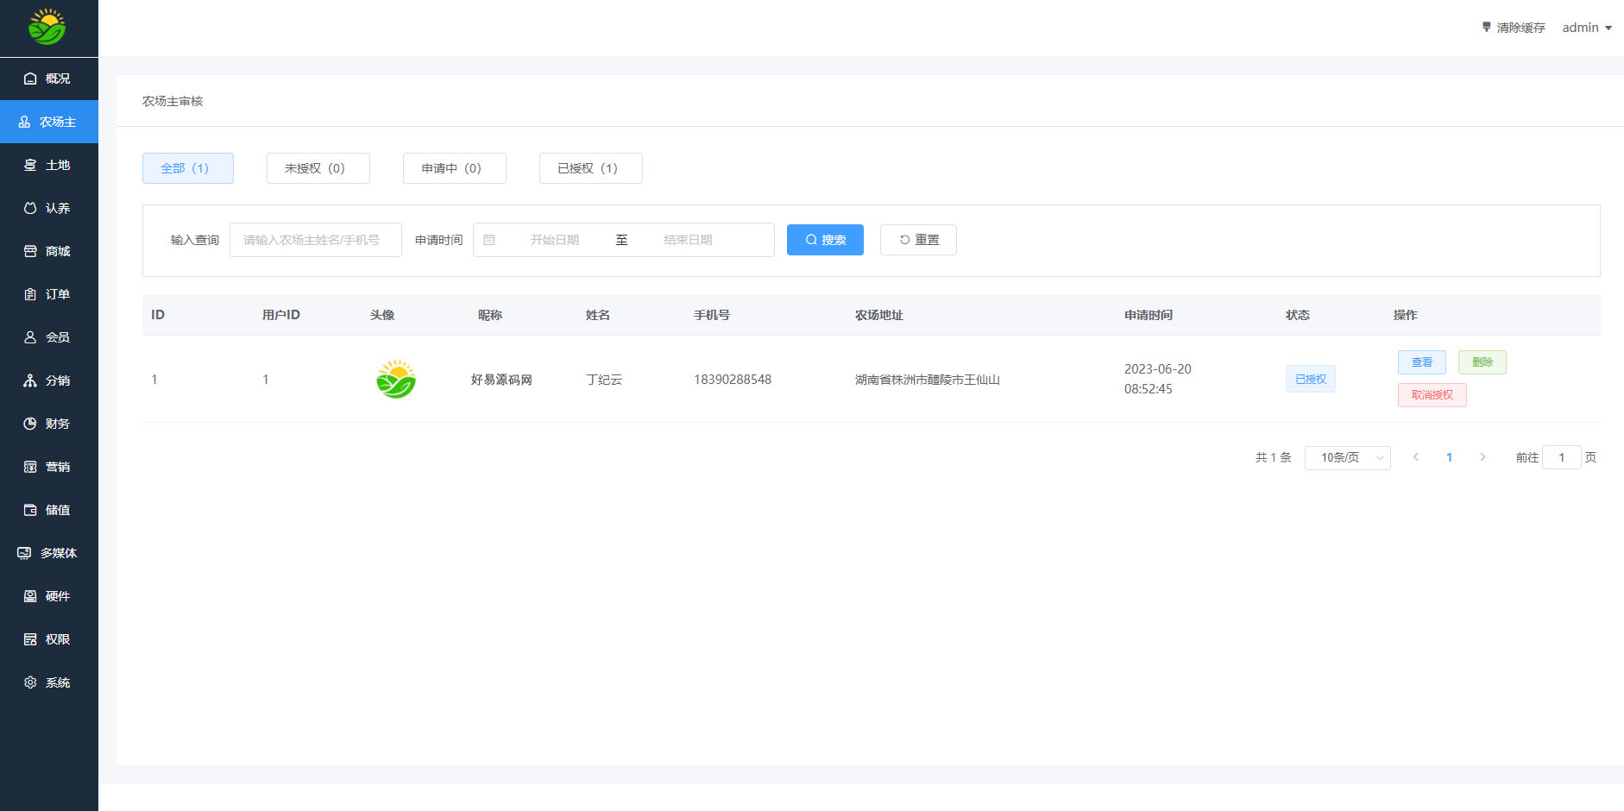This screenshot has height=811, width=1624.
Task: Open the 认养 adoption module
Action: tap(49, 208)
